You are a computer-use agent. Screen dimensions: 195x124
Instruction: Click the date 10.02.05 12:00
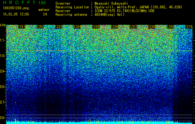pos(16,14)
